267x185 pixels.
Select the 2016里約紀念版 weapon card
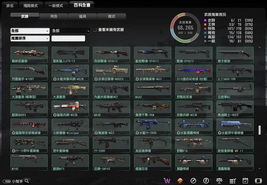point(194,73)
